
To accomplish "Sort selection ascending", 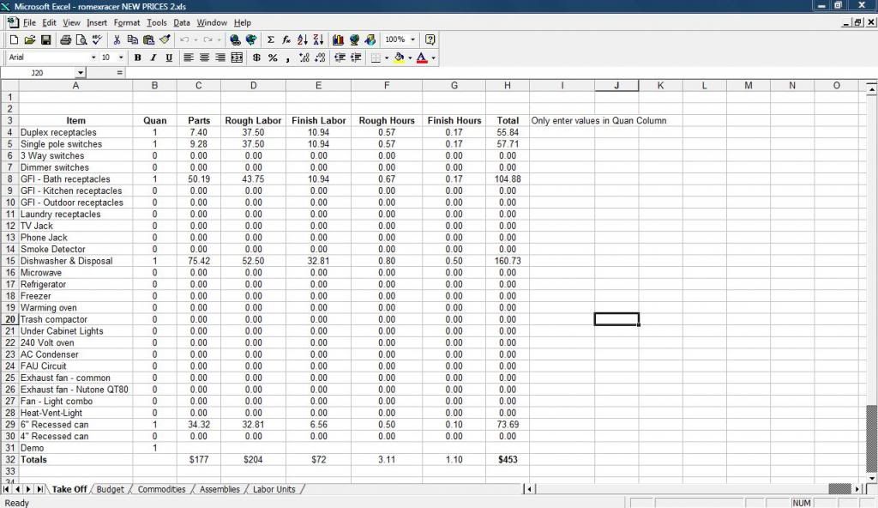I will tap(304, 39).
